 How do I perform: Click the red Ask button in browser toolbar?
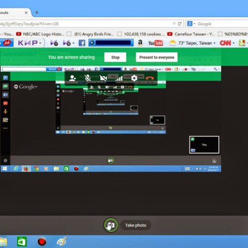tap(6, 43)
